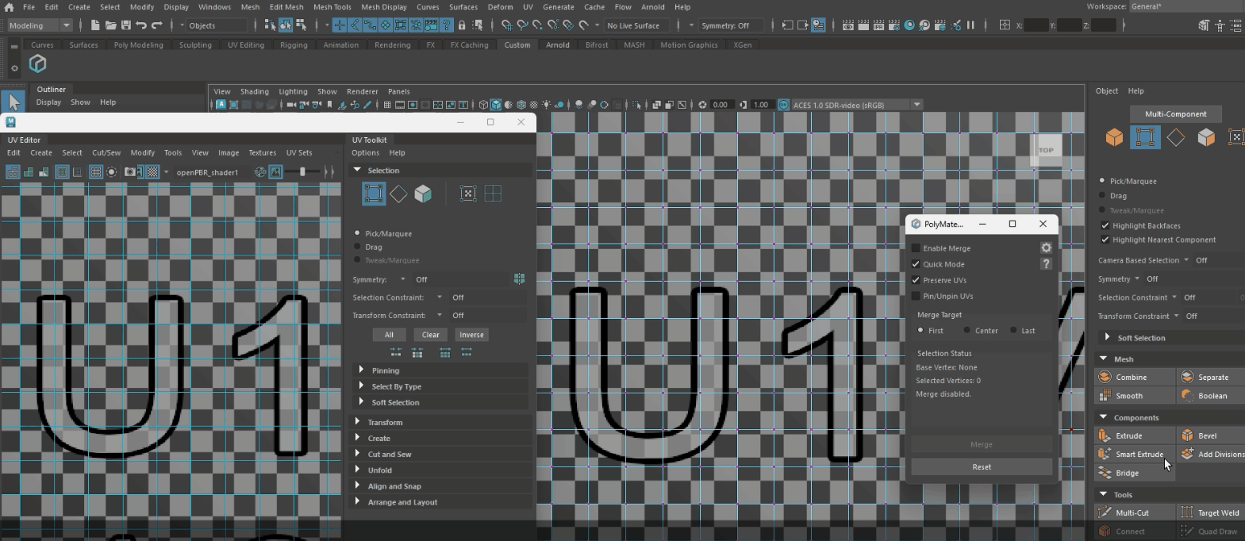The width and height of the screenshot is (1245, 541).
Task: Select UV shell mode in UV Toolkit
Action: click(423, 194)
